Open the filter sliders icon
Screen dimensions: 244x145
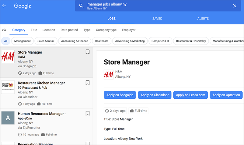coord(4,30)
